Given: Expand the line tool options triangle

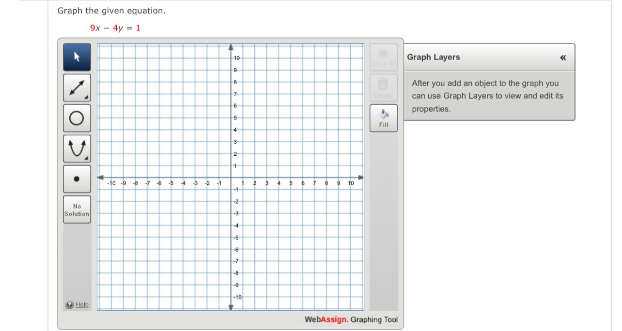Looking at the screenshot, I should 87,98.
